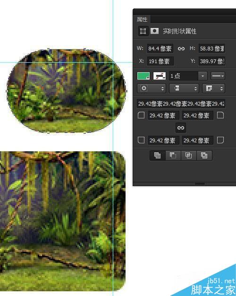This screenshot has width=236, height=296.
Task: Select the mask icon beside 实时形状属性
Action: [x=154, y=31]
